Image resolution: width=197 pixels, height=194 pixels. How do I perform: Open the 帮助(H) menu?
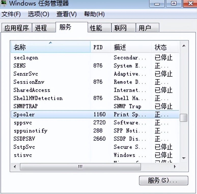coord(94,14)
